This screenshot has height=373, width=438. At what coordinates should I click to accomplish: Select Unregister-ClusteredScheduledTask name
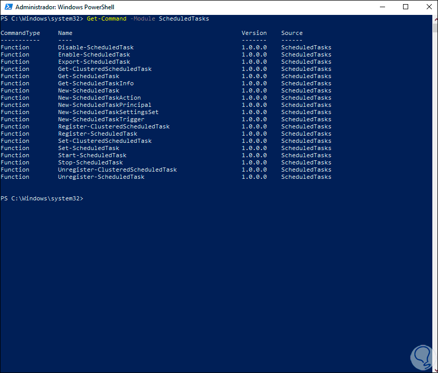[117, 170]
